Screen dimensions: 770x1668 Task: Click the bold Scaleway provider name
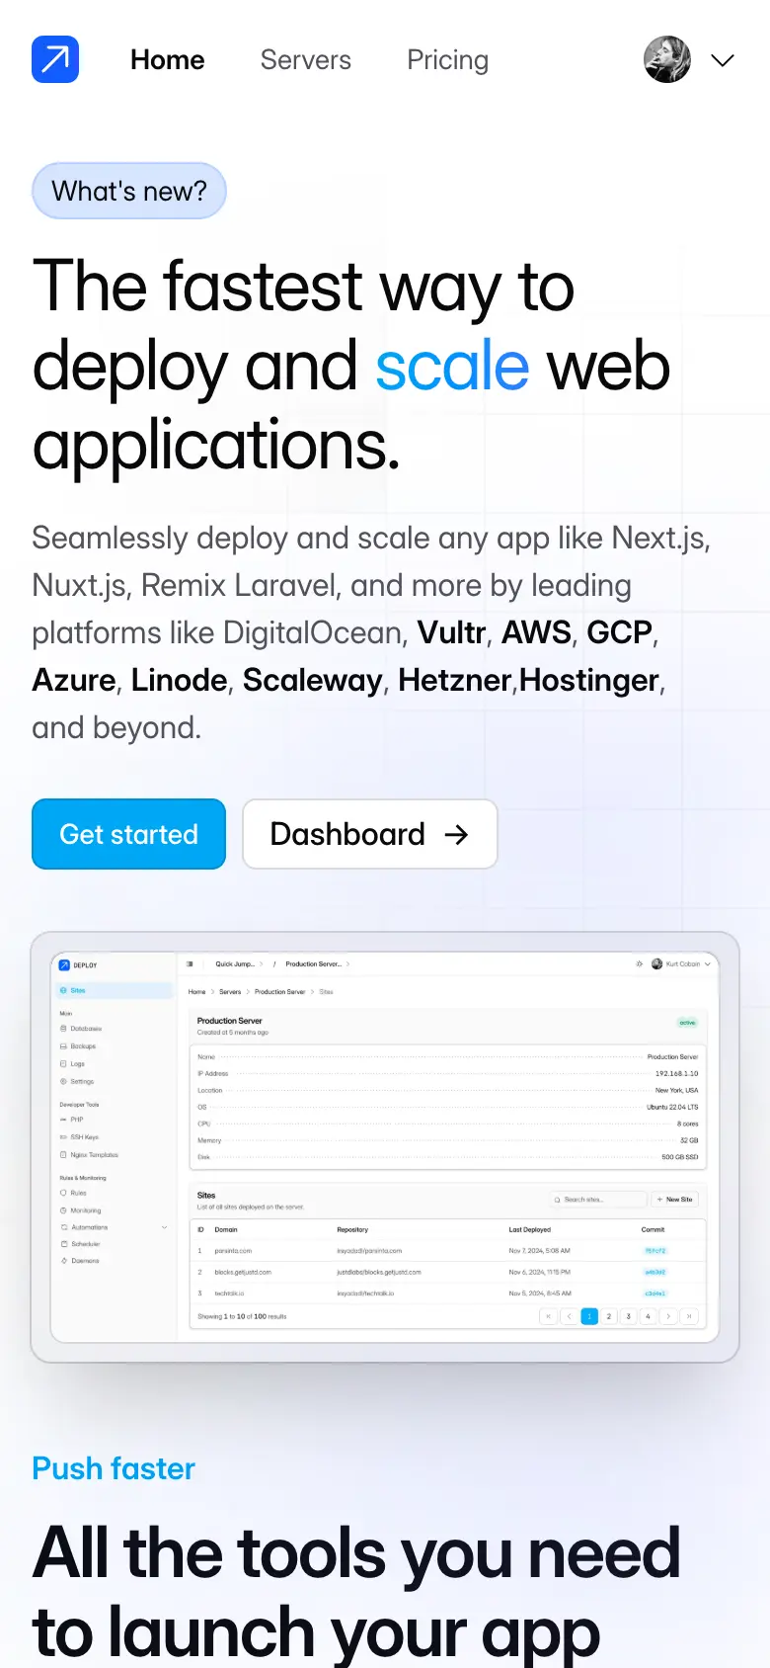pyautogui.click(x=312, y=680)
